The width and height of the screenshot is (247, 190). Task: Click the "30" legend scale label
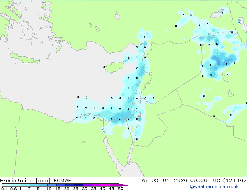coord(85,188)
